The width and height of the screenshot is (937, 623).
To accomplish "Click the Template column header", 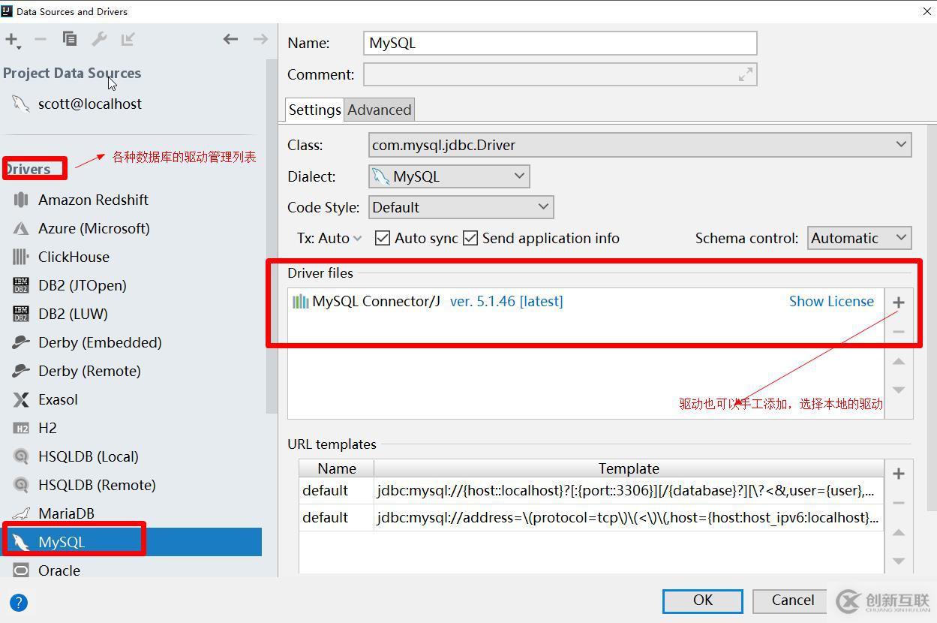I will coord(629,468).
